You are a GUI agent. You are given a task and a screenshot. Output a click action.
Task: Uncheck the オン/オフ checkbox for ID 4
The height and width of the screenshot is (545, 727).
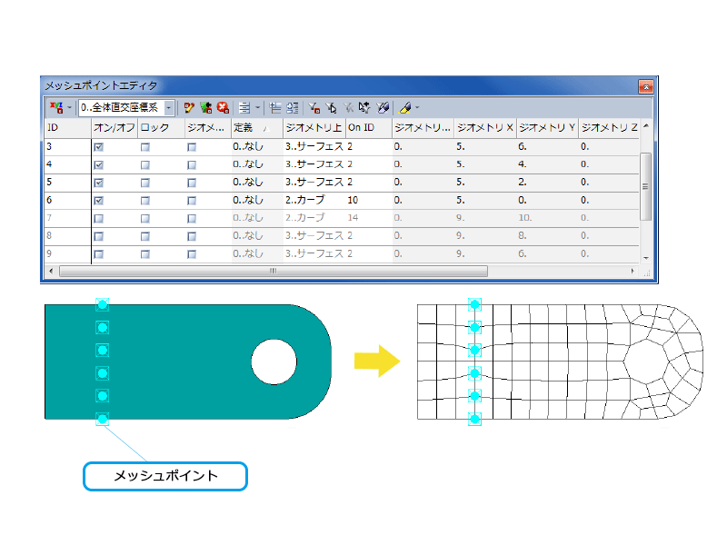[98, 165]
